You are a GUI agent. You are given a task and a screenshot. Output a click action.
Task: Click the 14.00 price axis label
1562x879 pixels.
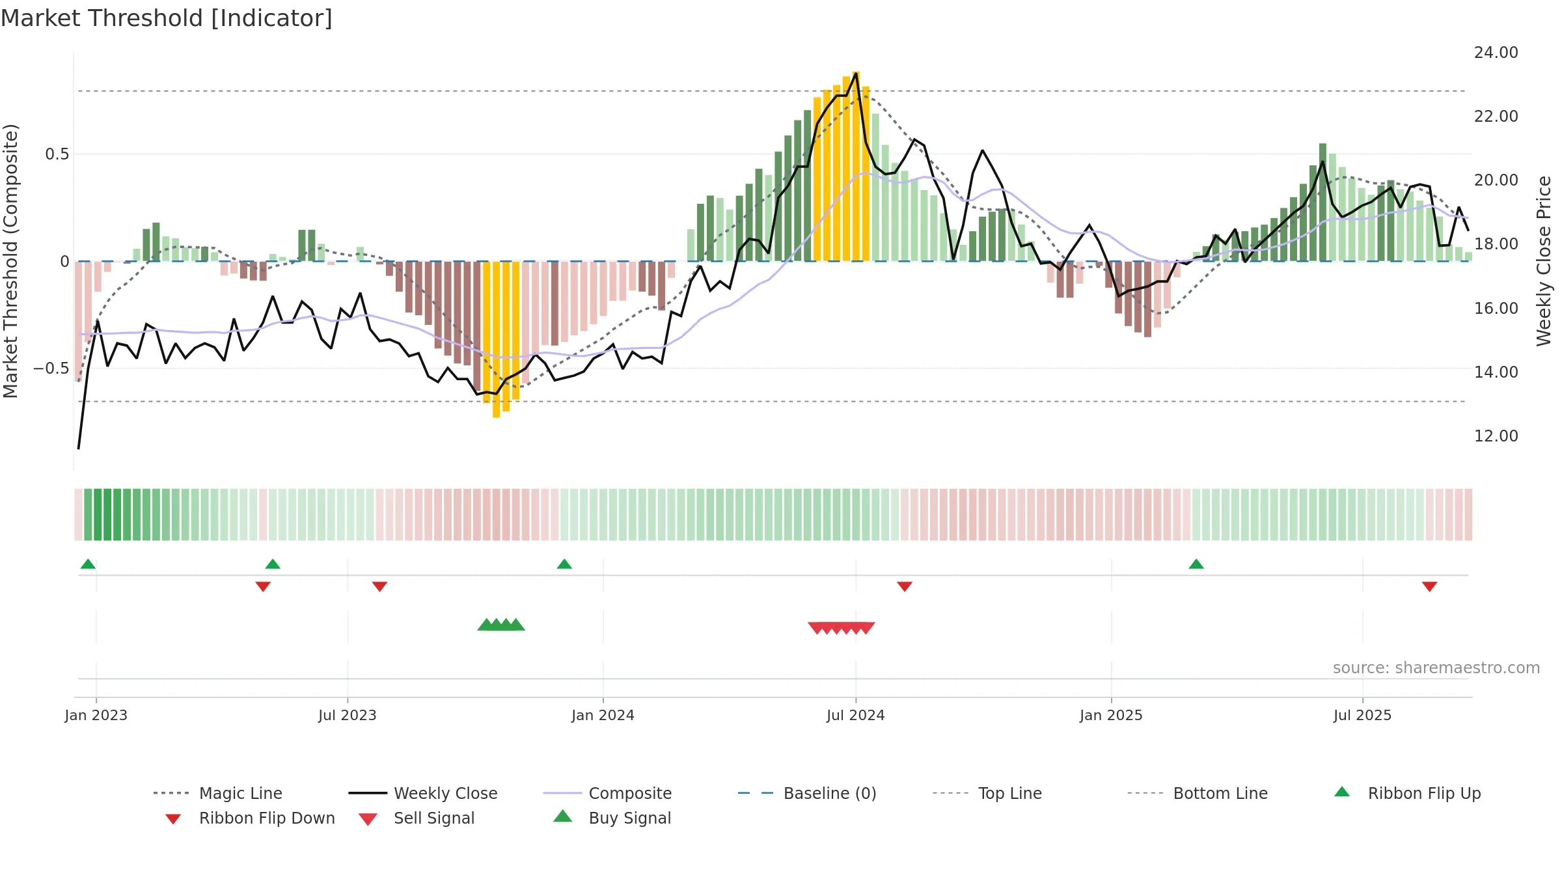pyautogui.click(x=1496, y=372)
